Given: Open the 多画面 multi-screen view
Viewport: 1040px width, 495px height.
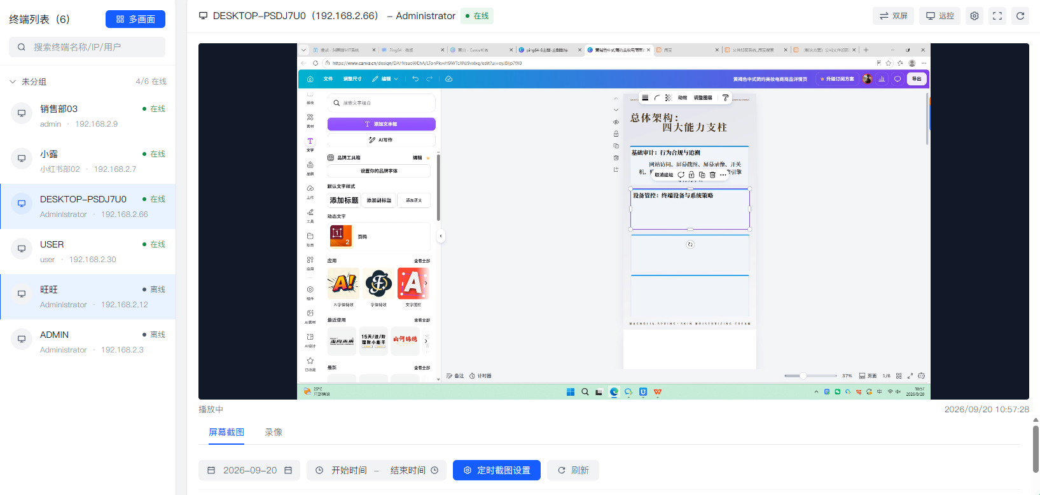Looking at the screenshot, I should click(135, 19).
